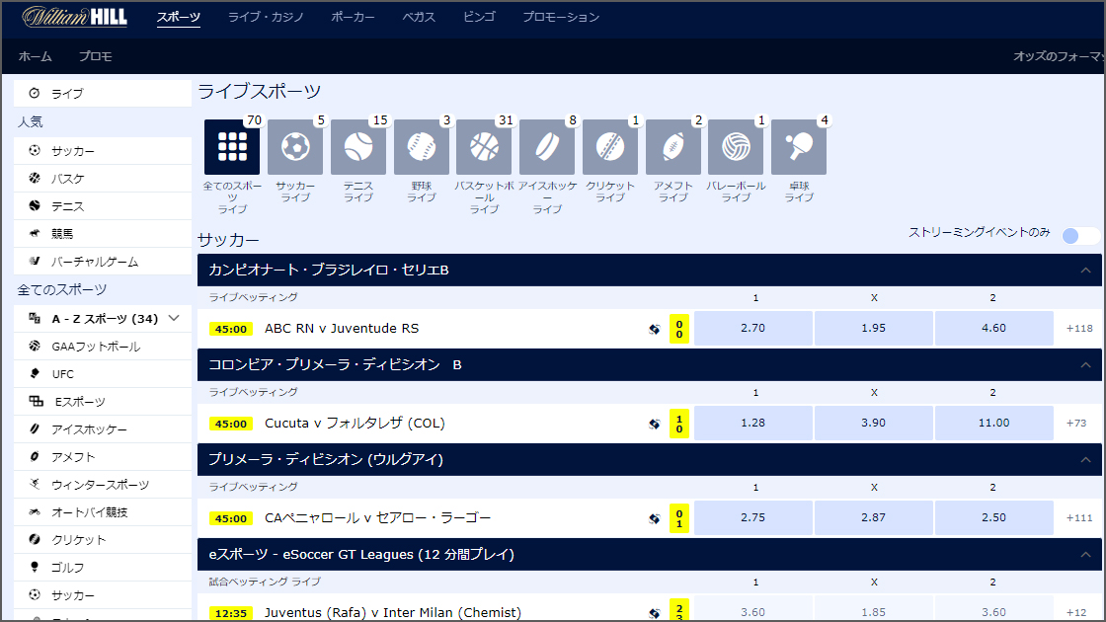Image resolution: width=1106 pixels, height=622 pixels.
Task: Show +118 more markets for ABC RN match
Action: coord(1079,329)
